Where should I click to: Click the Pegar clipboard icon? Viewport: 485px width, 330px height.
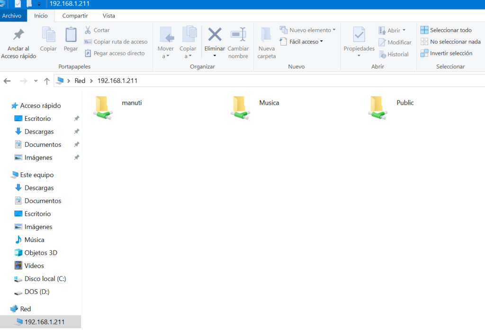[71, 35]
